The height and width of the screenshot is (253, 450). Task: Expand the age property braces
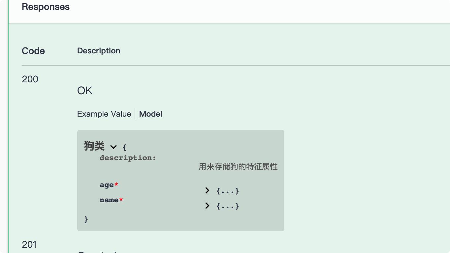pyautogui.click(x=228, y=191)
